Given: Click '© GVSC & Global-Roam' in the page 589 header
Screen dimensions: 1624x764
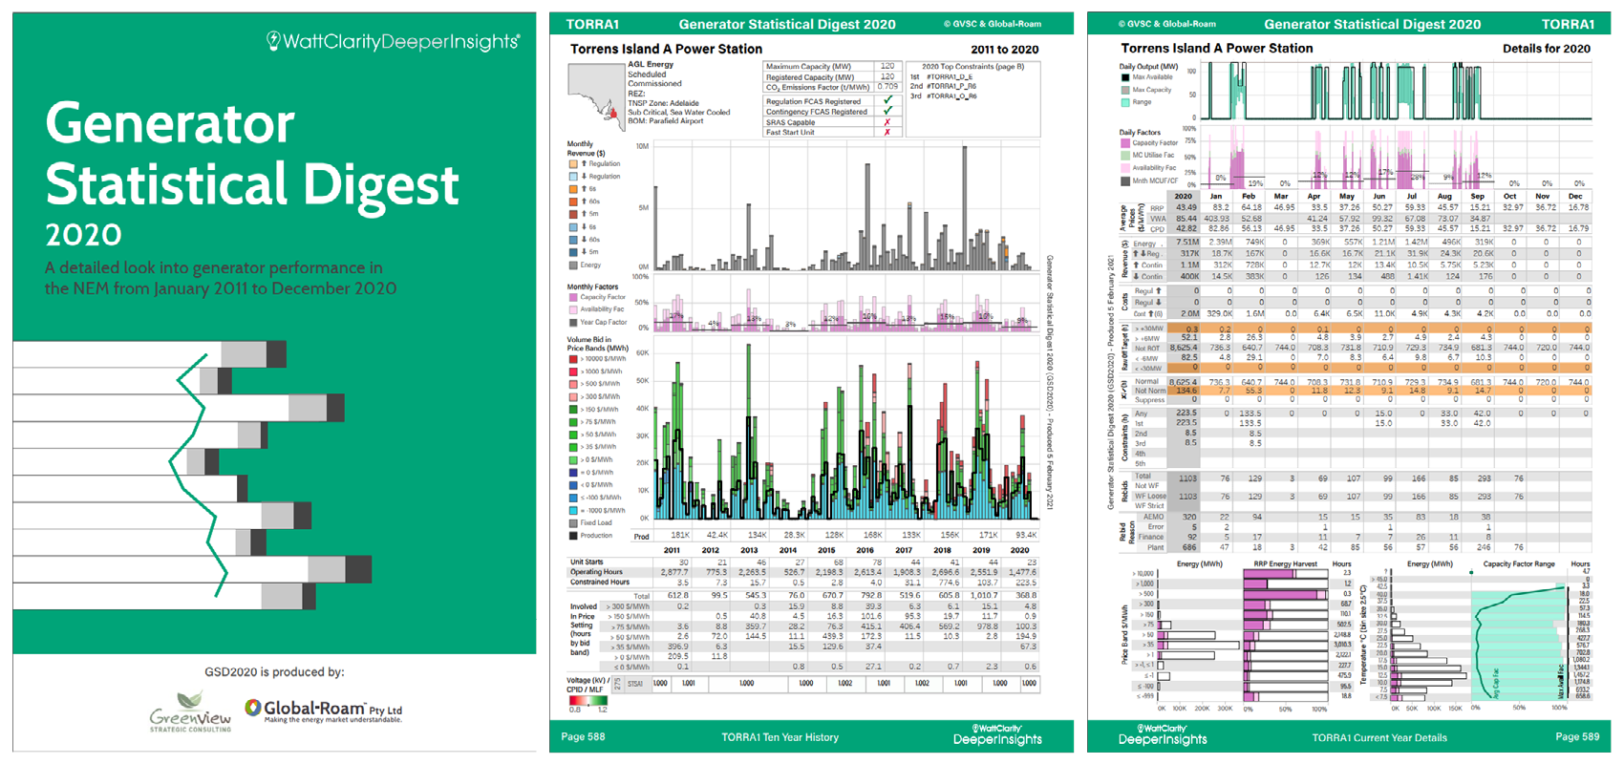Looking at the screenshot, I should [1166, 24].
